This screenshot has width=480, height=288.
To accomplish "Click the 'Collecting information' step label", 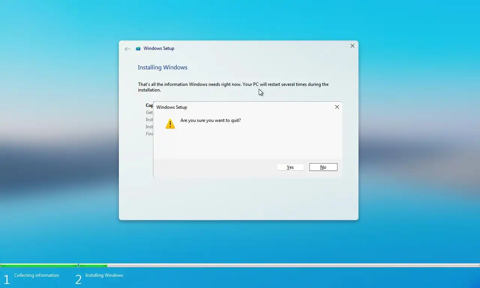I will 36,275.
